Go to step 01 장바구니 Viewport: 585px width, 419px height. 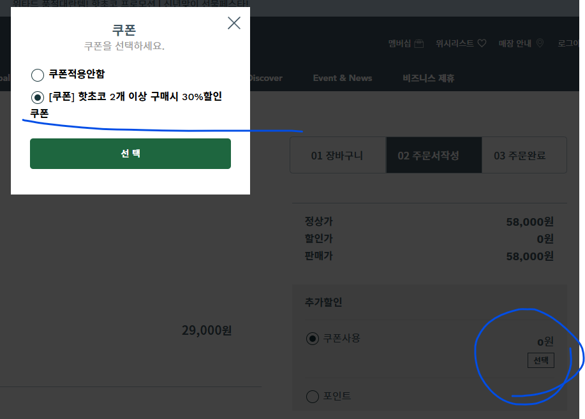click(x=337, y=156)
